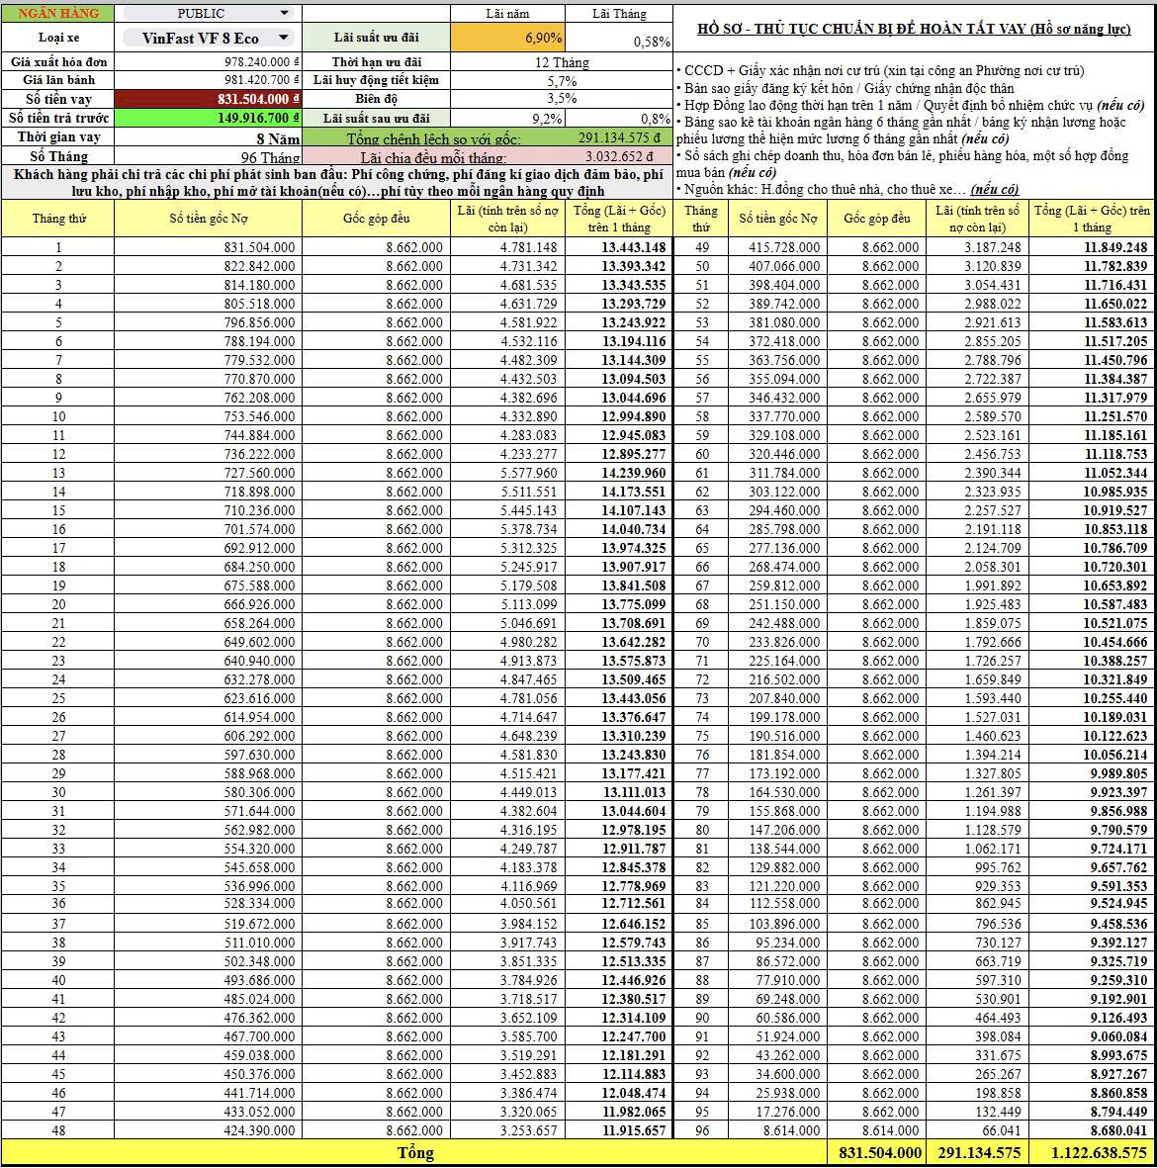Click the 8.680.041 total in month 96
The image size is (1157, 1168).
[1092, 1130]
